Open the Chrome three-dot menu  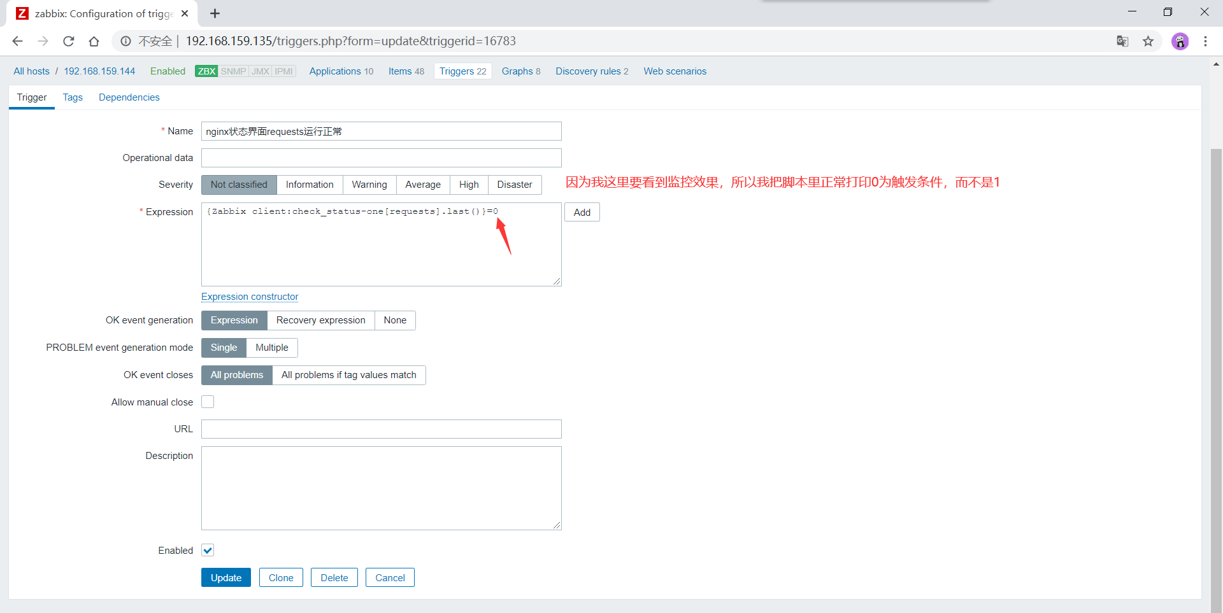tap(1205, 41)
